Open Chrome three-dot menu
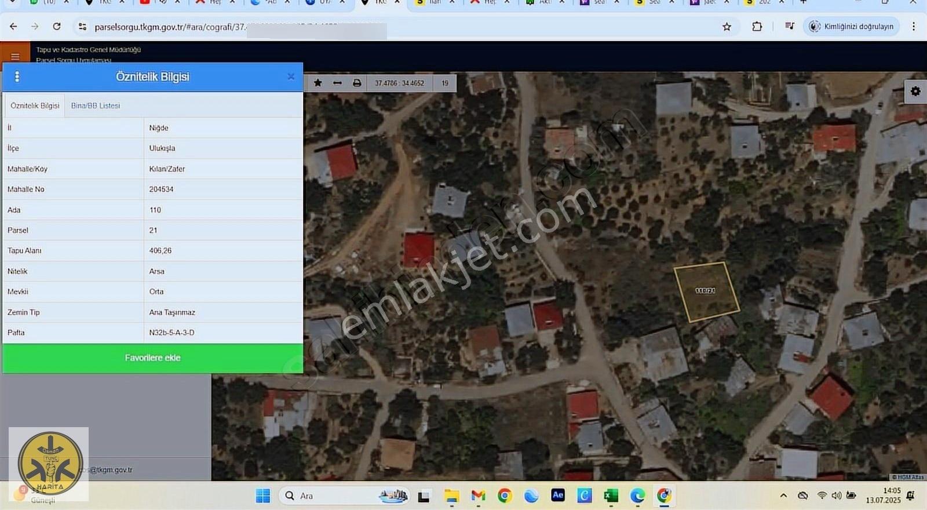Viewport: 927px width, 510px height. pos(914,27)
